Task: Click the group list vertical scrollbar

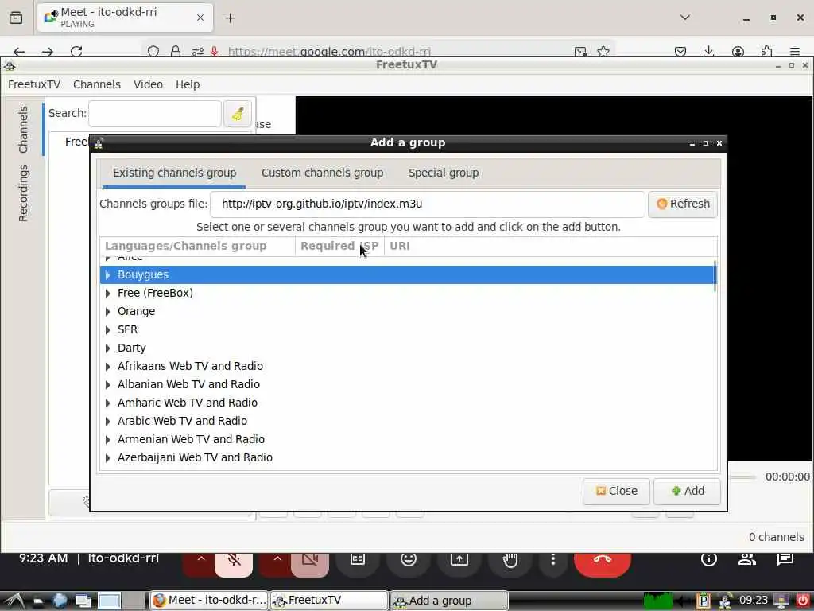Action: coord(715,276)
